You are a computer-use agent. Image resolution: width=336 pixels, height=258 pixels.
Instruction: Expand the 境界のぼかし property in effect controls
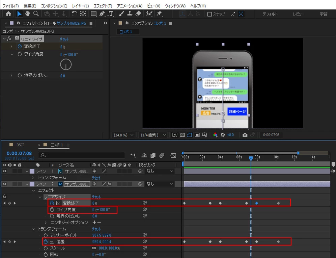click(x=11, y=76)
